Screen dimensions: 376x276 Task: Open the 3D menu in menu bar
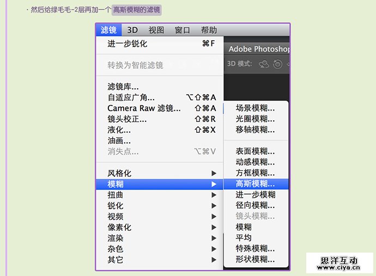pos(132,30)
